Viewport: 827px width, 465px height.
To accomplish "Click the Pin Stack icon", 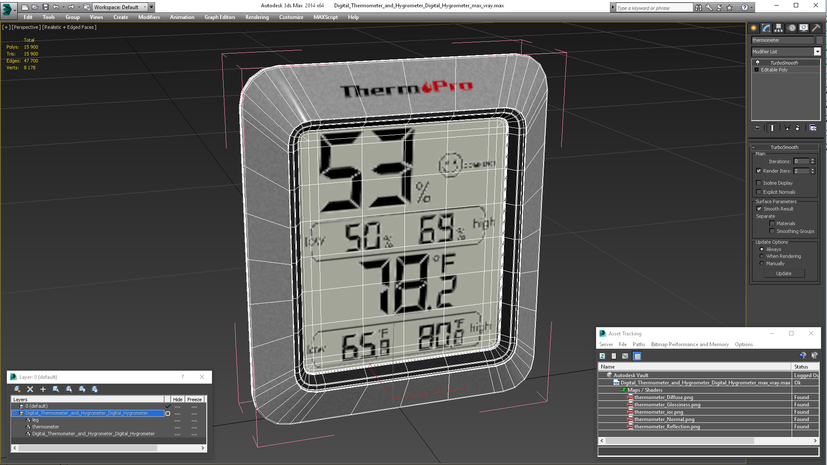I will tap(757, 128).
